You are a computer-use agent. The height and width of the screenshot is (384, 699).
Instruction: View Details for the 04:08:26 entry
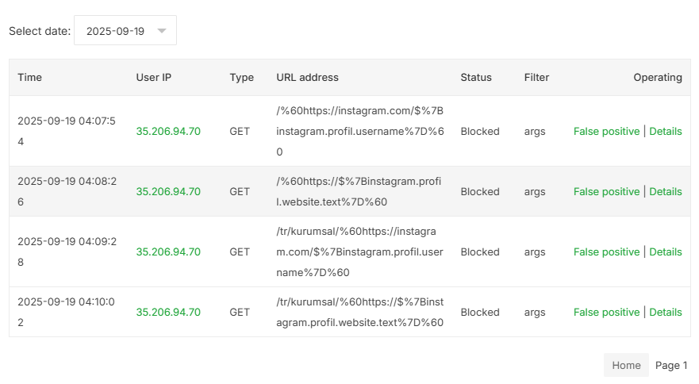[665, 191]
